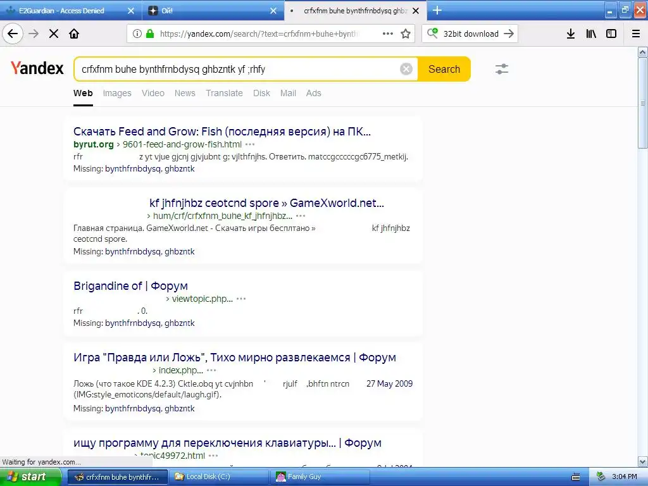Click the green padlock security icon
Screen dimensions: 648x486
149,34
